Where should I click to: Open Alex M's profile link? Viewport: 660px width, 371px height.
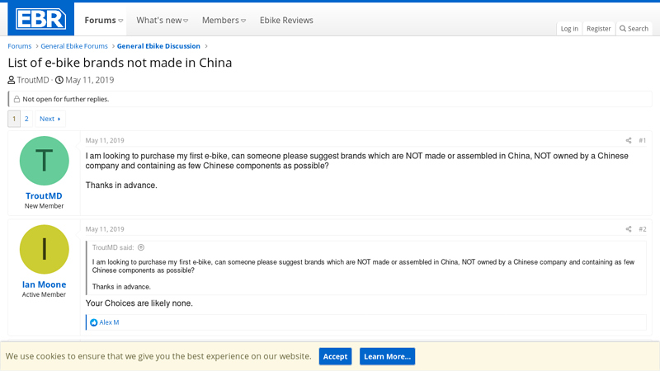[109, 322]
